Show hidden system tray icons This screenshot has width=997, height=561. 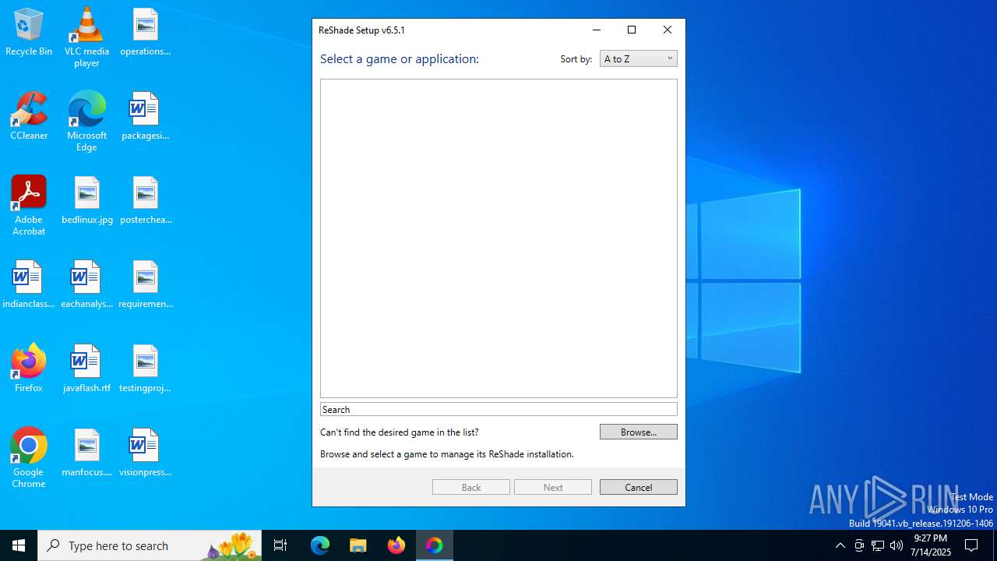840,545
